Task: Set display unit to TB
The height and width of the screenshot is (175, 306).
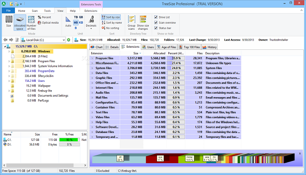Action: (x=76, y=17)
